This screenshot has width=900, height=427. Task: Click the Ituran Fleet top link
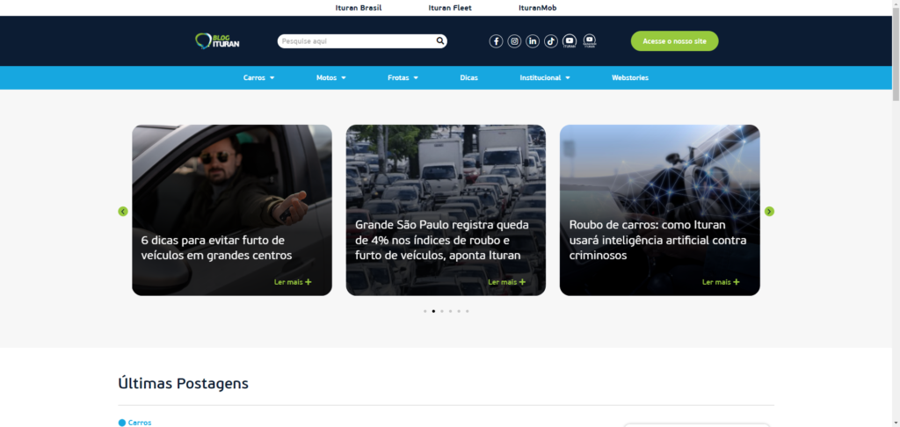(x=450, y=8)
